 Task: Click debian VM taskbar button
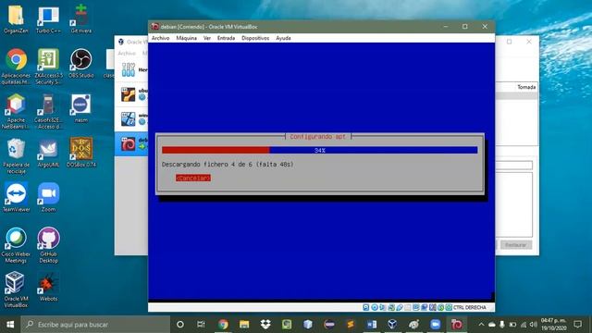456,325
